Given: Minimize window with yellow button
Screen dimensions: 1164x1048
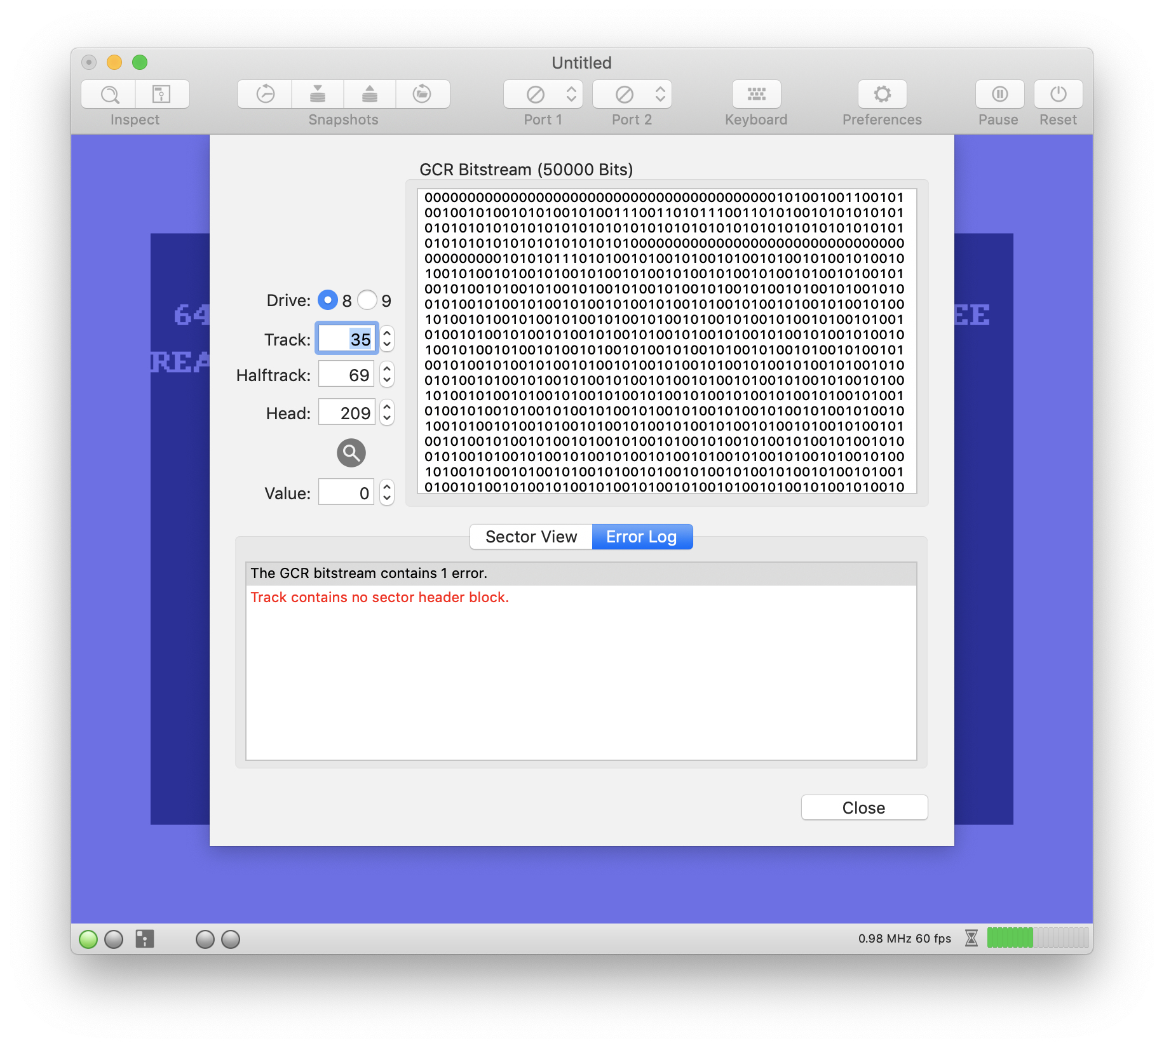Looking at the screenshot, I should pos(114,62).
